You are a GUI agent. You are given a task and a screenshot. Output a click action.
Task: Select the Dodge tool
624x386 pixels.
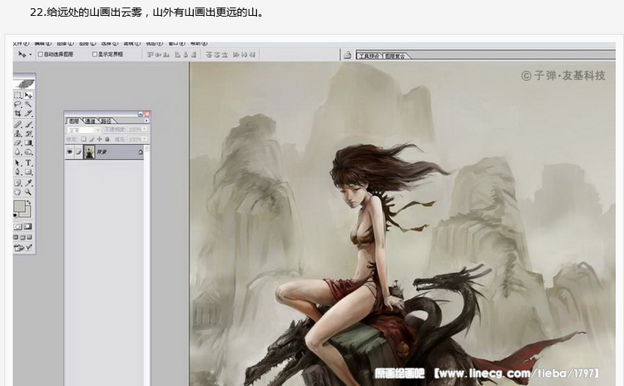[28, 152]
